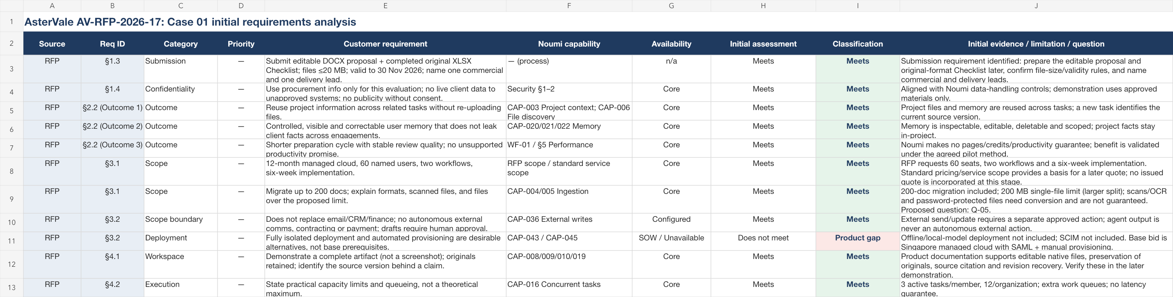The height and width of the screenshot is (297, 1173).
Task: Select the Confidentiality category cell
Action: pos(181,92)
